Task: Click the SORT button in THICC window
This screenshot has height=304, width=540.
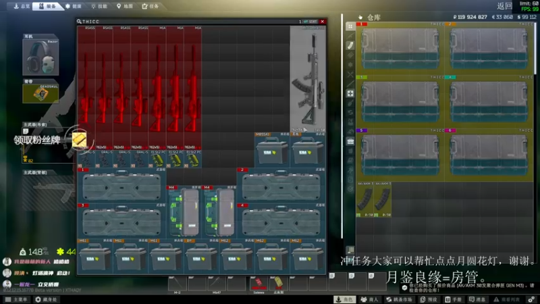Action: [x=311, y=22]
